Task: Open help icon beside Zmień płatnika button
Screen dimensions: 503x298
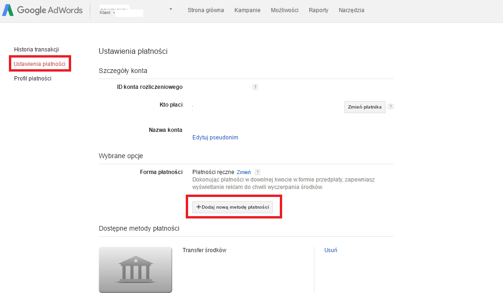Action: pyautogui.click(x=391, y=107)
